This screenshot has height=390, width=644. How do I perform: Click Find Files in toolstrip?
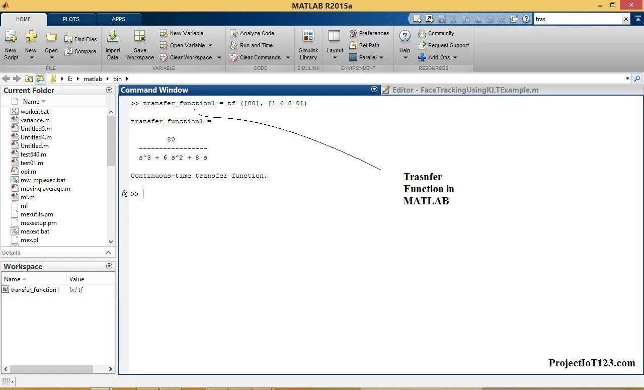80,39
